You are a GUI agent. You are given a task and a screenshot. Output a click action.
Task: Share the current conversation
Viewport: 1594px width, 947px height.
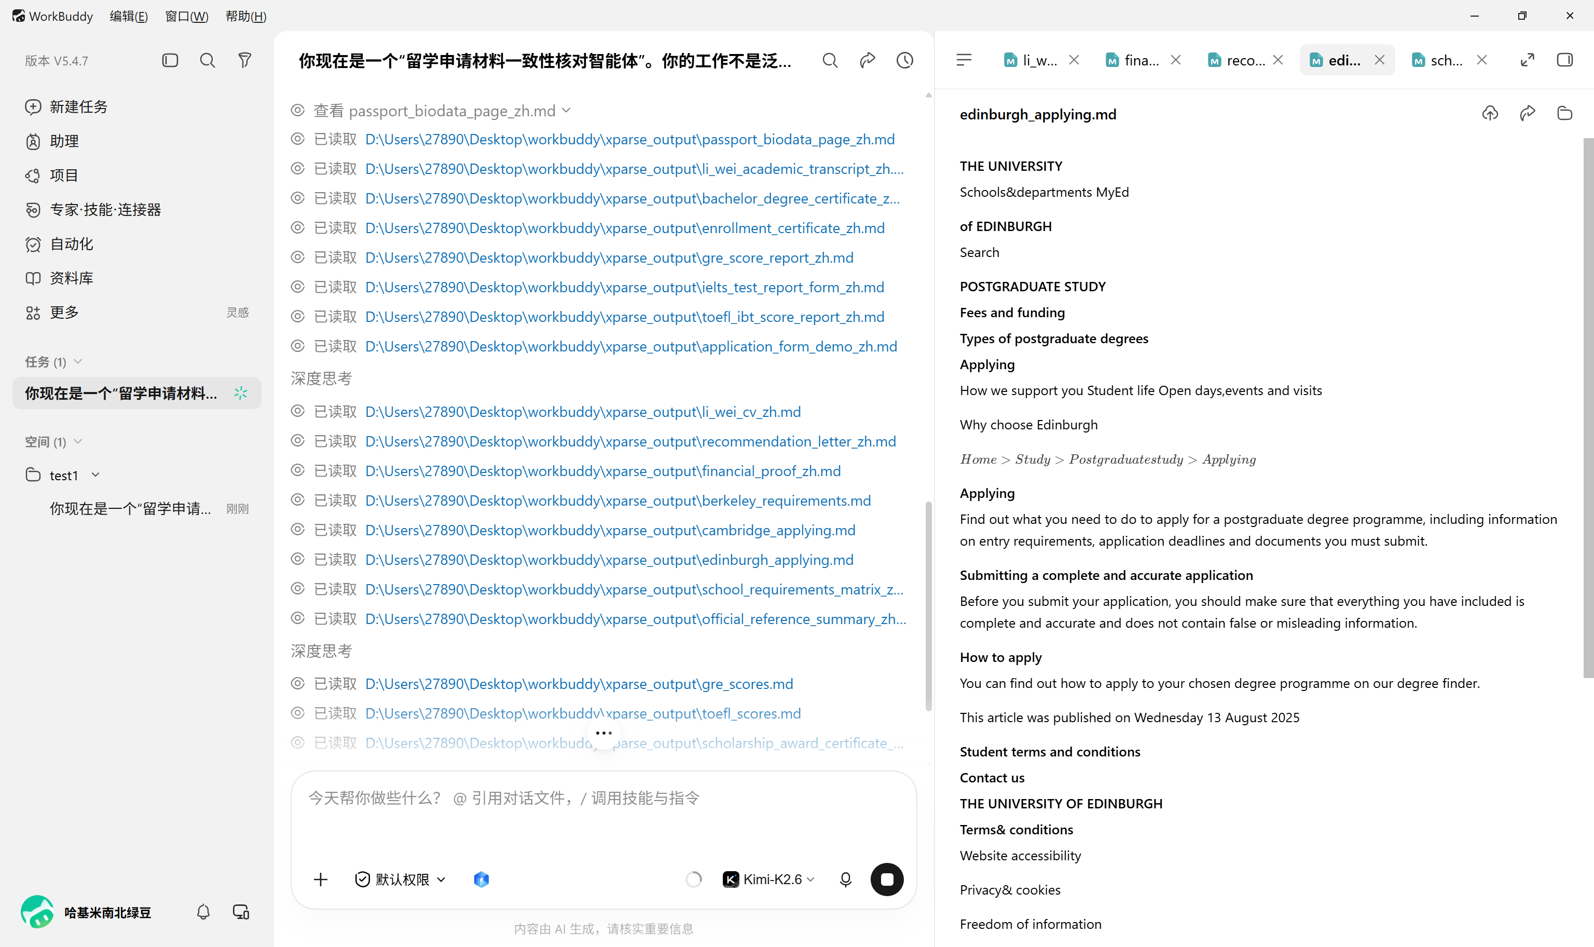pos(867,61)
